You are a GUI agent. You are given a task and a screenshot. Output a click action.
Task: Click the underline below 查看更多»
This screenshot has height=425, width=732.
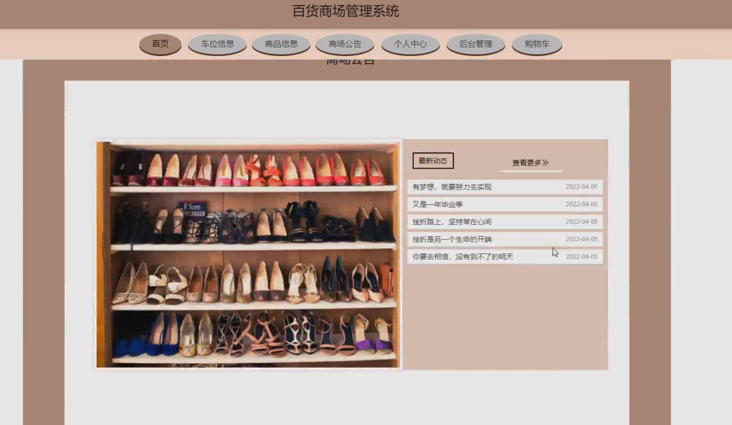(x=529, y=170)
